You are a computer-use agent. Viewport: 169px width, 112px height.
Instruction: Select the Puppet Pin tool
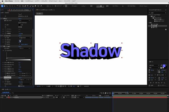point(41,6)
